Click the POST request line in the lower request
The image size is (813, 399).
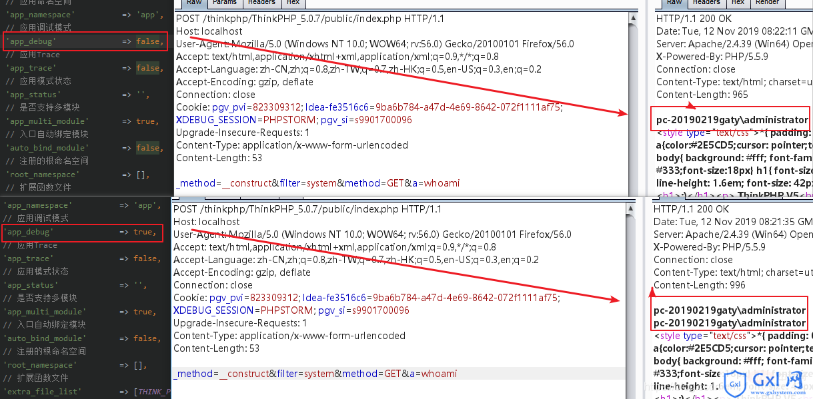pos(307,209)
